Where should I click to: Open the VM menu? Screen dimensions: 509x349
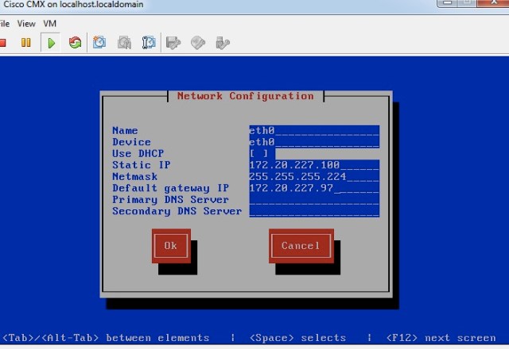(x=50, y=23)
